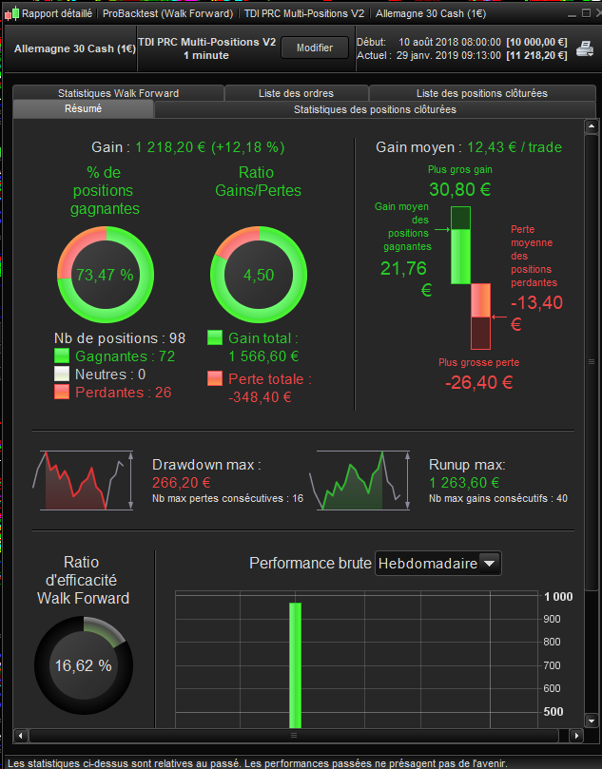Image resolution: width=602 pixels, height=769 pixels.
Task: Click the vertical scrollbar thumb
Action: click(x=592, y=362)
